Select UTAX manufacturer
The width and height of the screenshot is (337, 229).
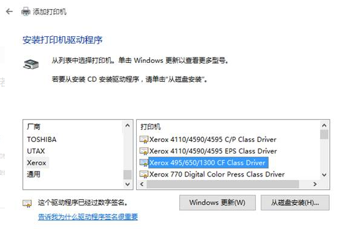[36, 151]
